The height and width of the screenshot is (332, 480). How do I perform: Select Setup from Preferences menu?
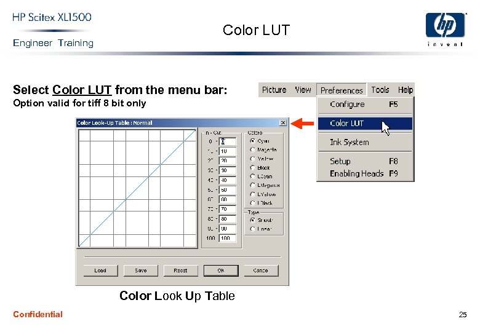coord(365,161)
